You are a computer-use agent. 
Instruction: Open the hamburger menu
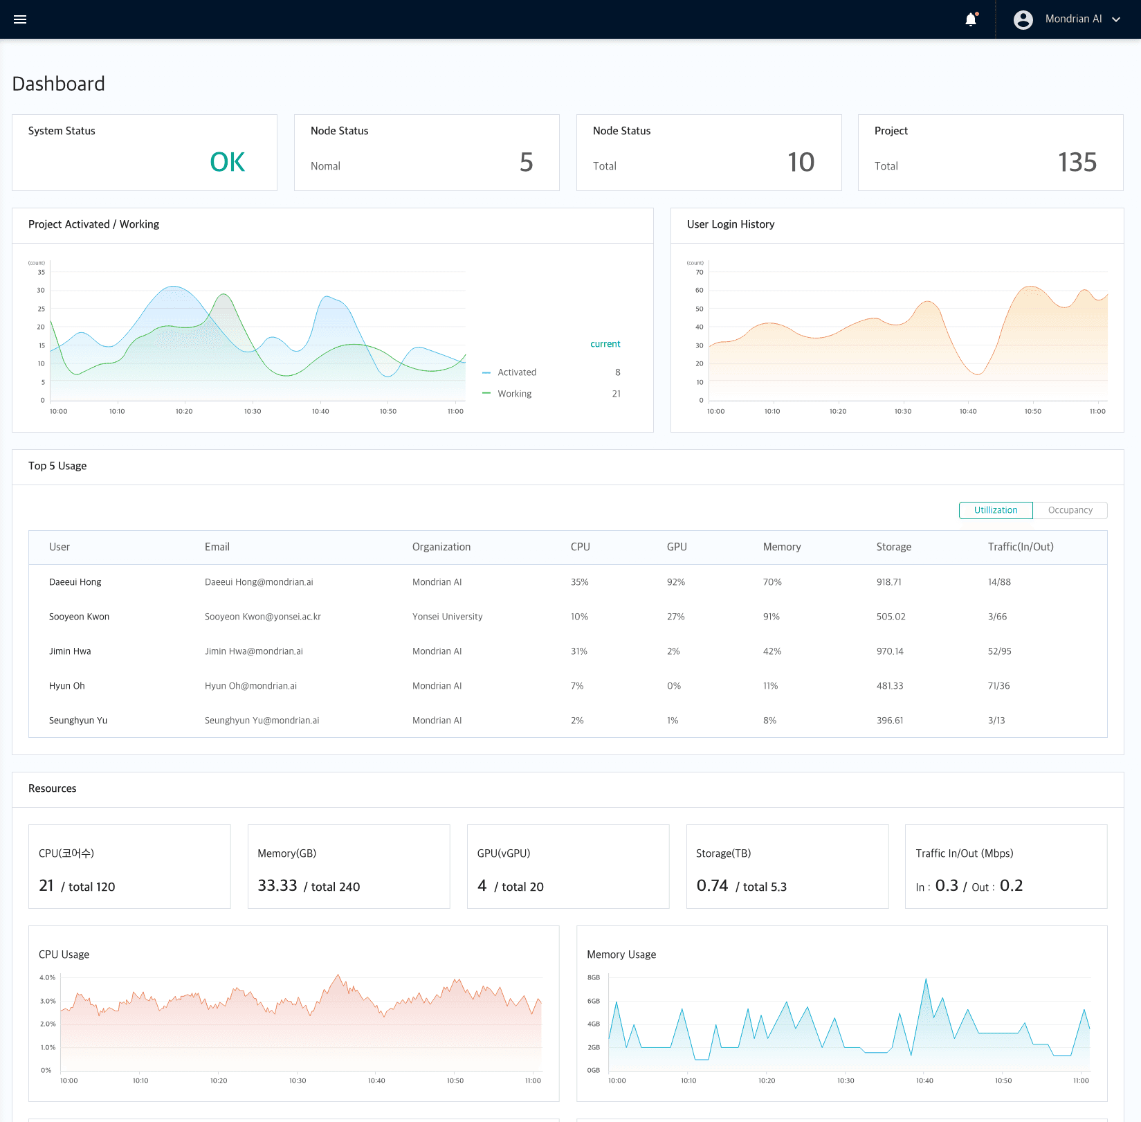click(20, 19)
